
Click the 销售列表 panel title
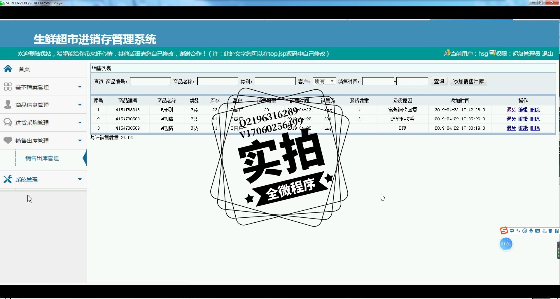coord(101,68)
